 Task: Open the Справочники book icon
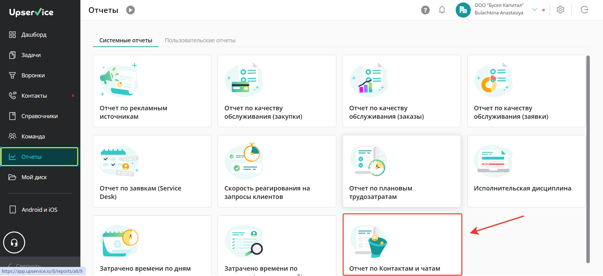12,116
